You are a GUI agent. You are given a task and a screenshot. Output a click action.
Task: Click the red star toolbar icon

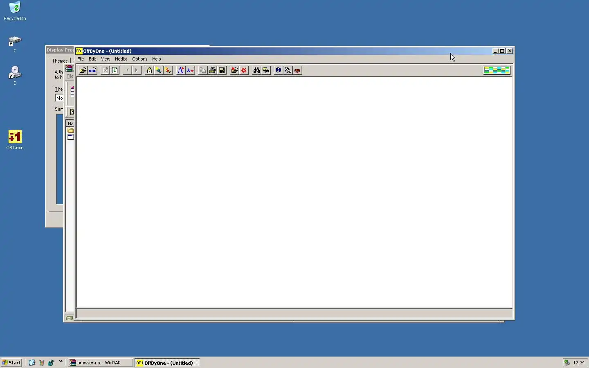pos(244,70)
